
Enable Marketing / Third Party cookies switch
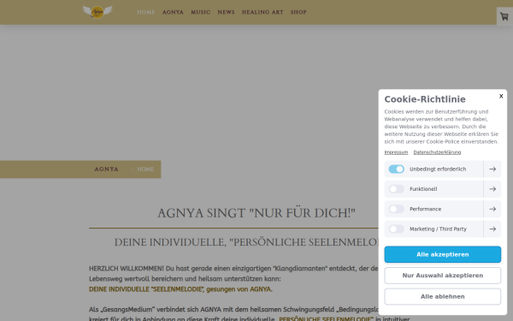(396, 229)
